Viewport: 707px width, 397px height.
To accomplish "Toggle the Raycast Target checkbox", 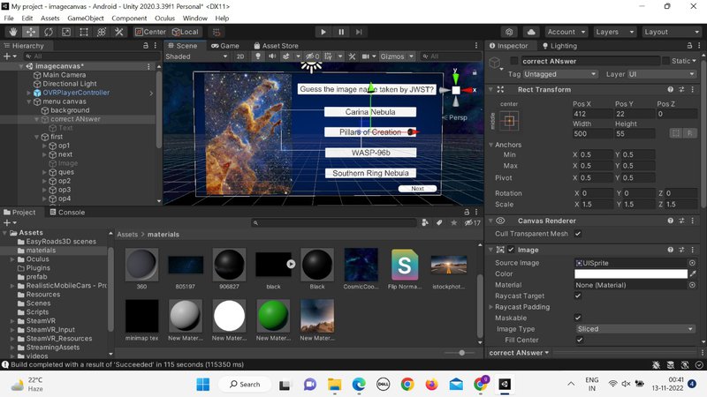I will click(x=578, y=296).
